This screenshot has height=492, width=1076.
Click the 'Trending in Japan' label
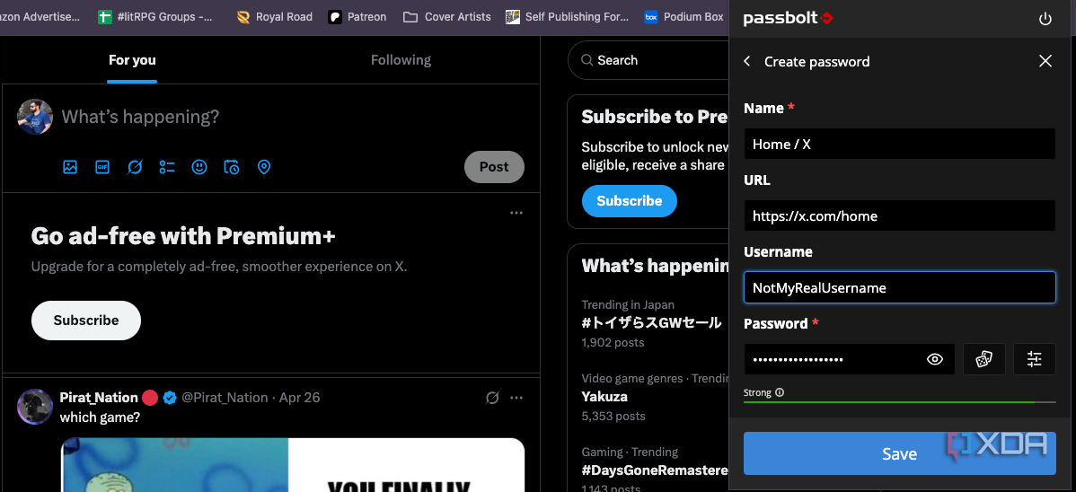pos(628,304)
